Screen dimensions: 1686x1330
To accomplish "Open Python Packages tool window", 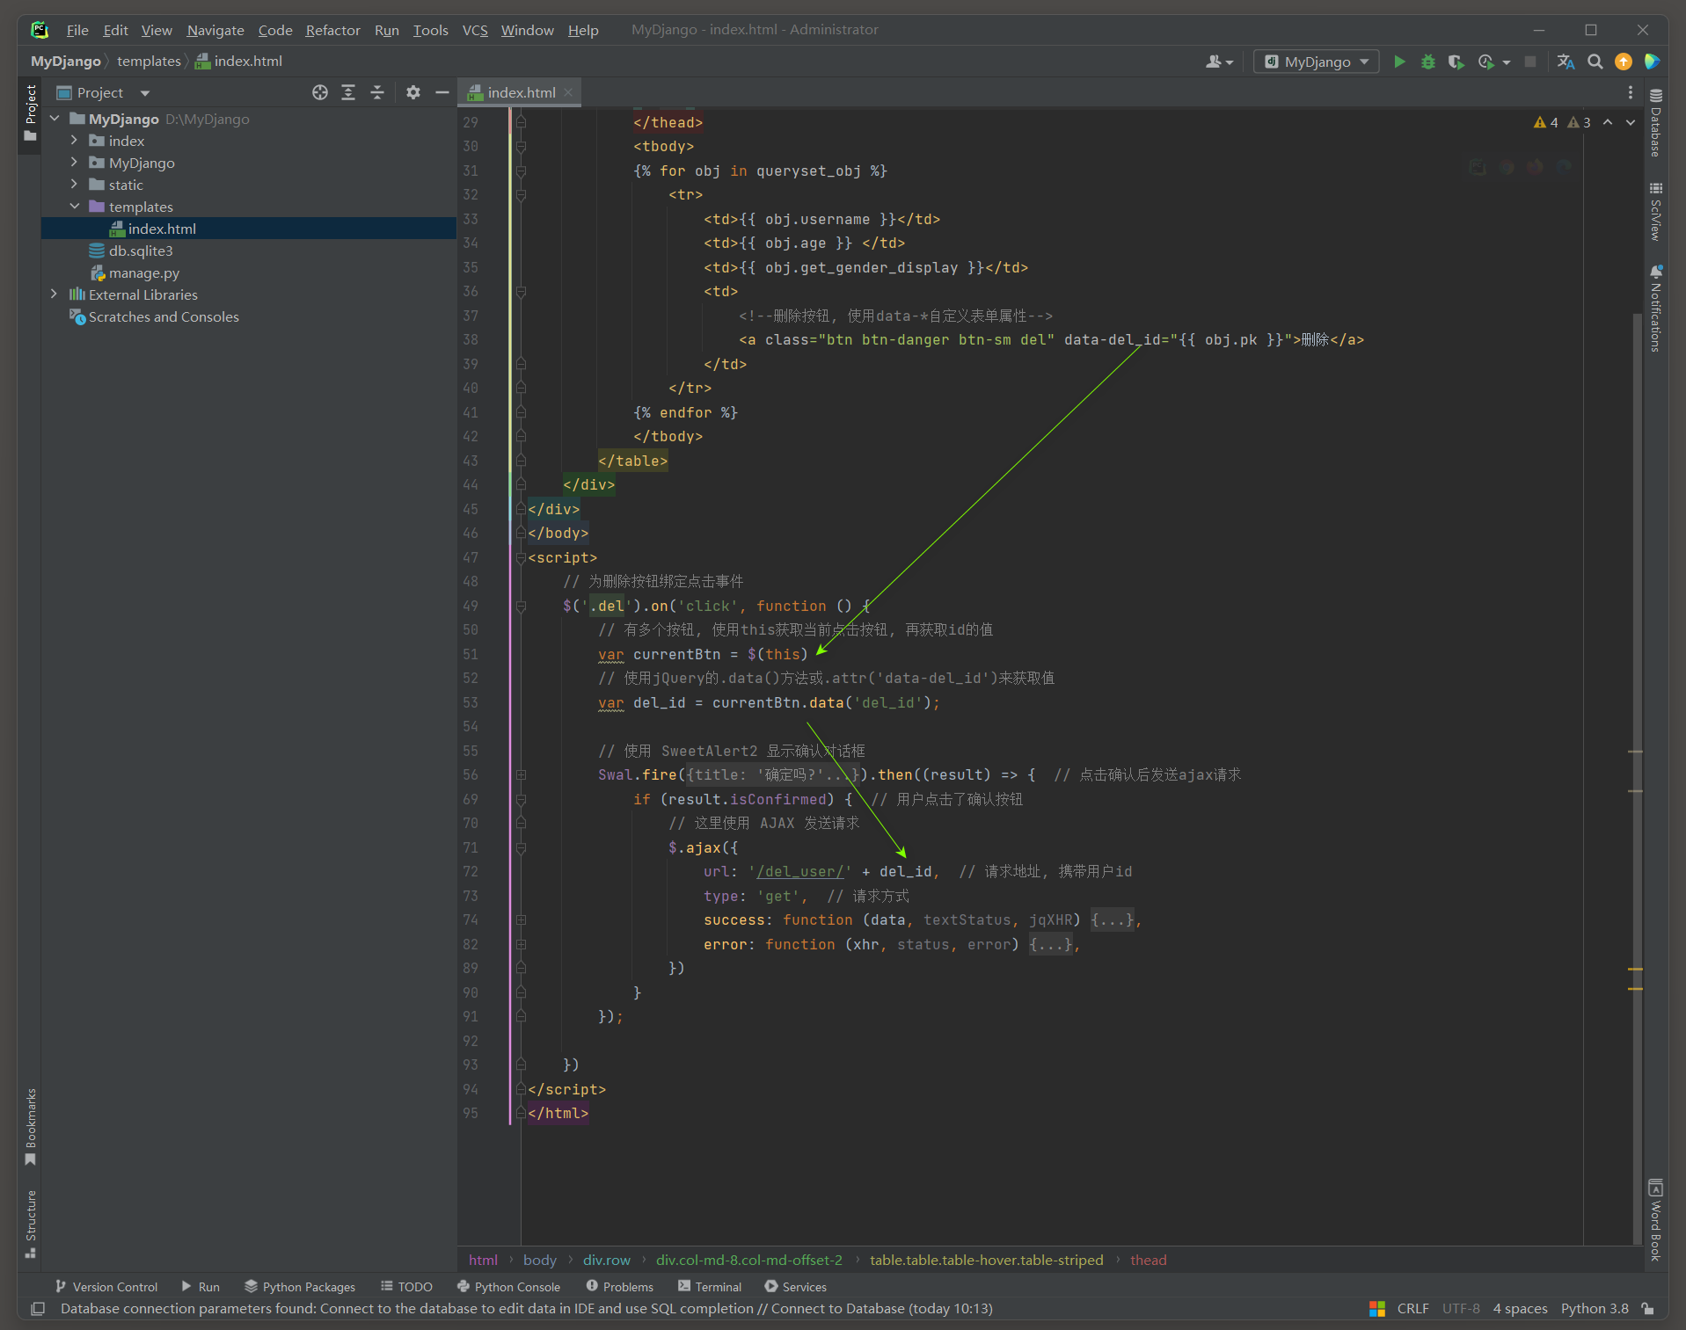I will tap(300, 1286).
